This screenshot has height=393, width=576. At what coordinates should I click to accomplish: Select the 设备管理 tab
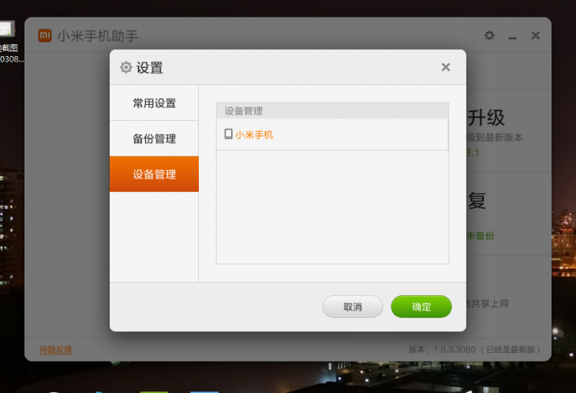[154, 174]
